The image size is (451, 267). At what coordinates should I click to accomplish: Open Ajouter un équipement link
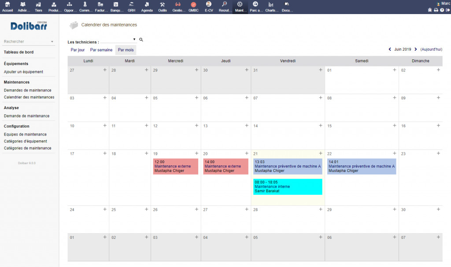coord(23,72)
